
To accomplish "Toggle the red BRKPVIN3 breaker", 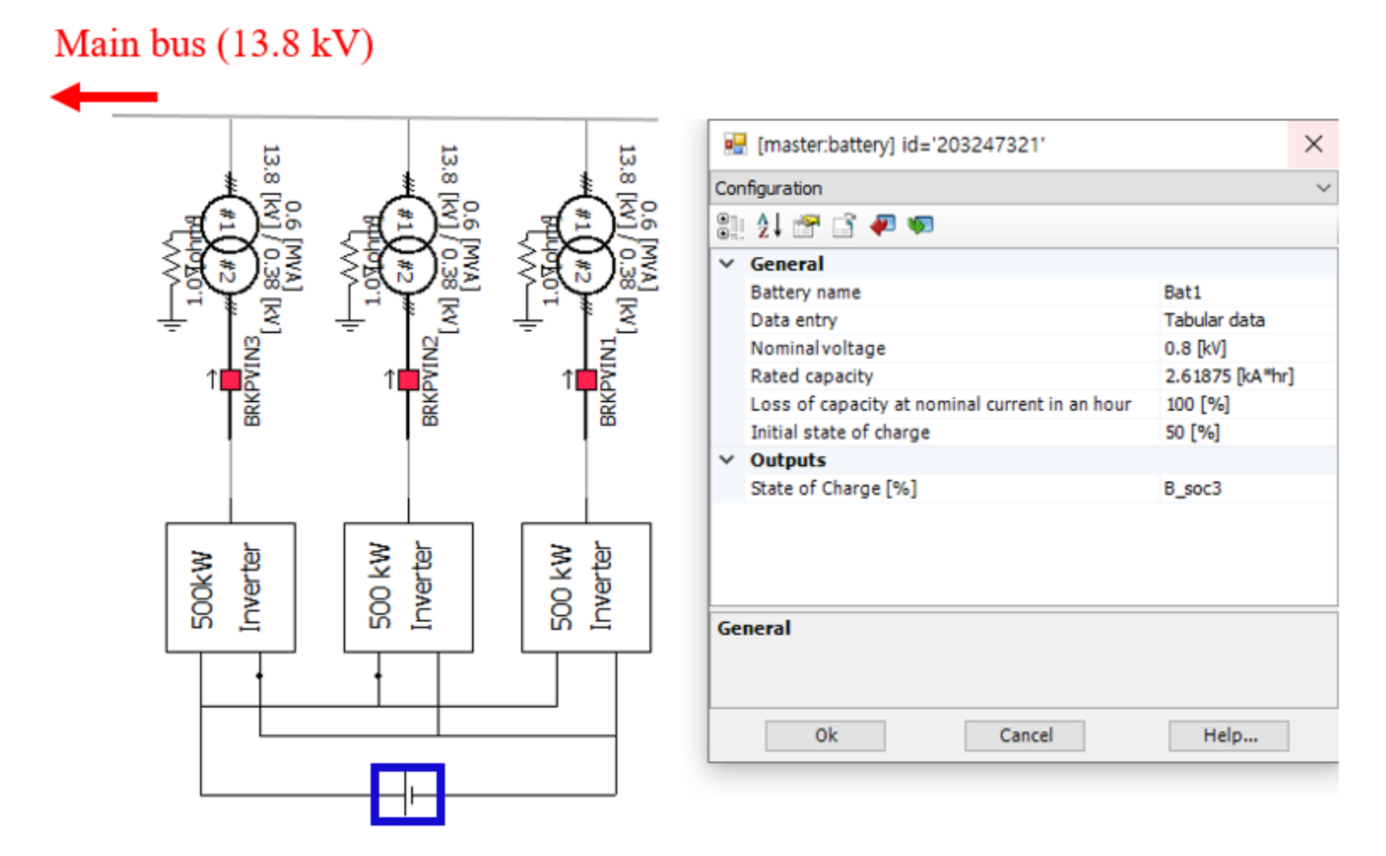I will pyautogui.click(x=231, y=380).
